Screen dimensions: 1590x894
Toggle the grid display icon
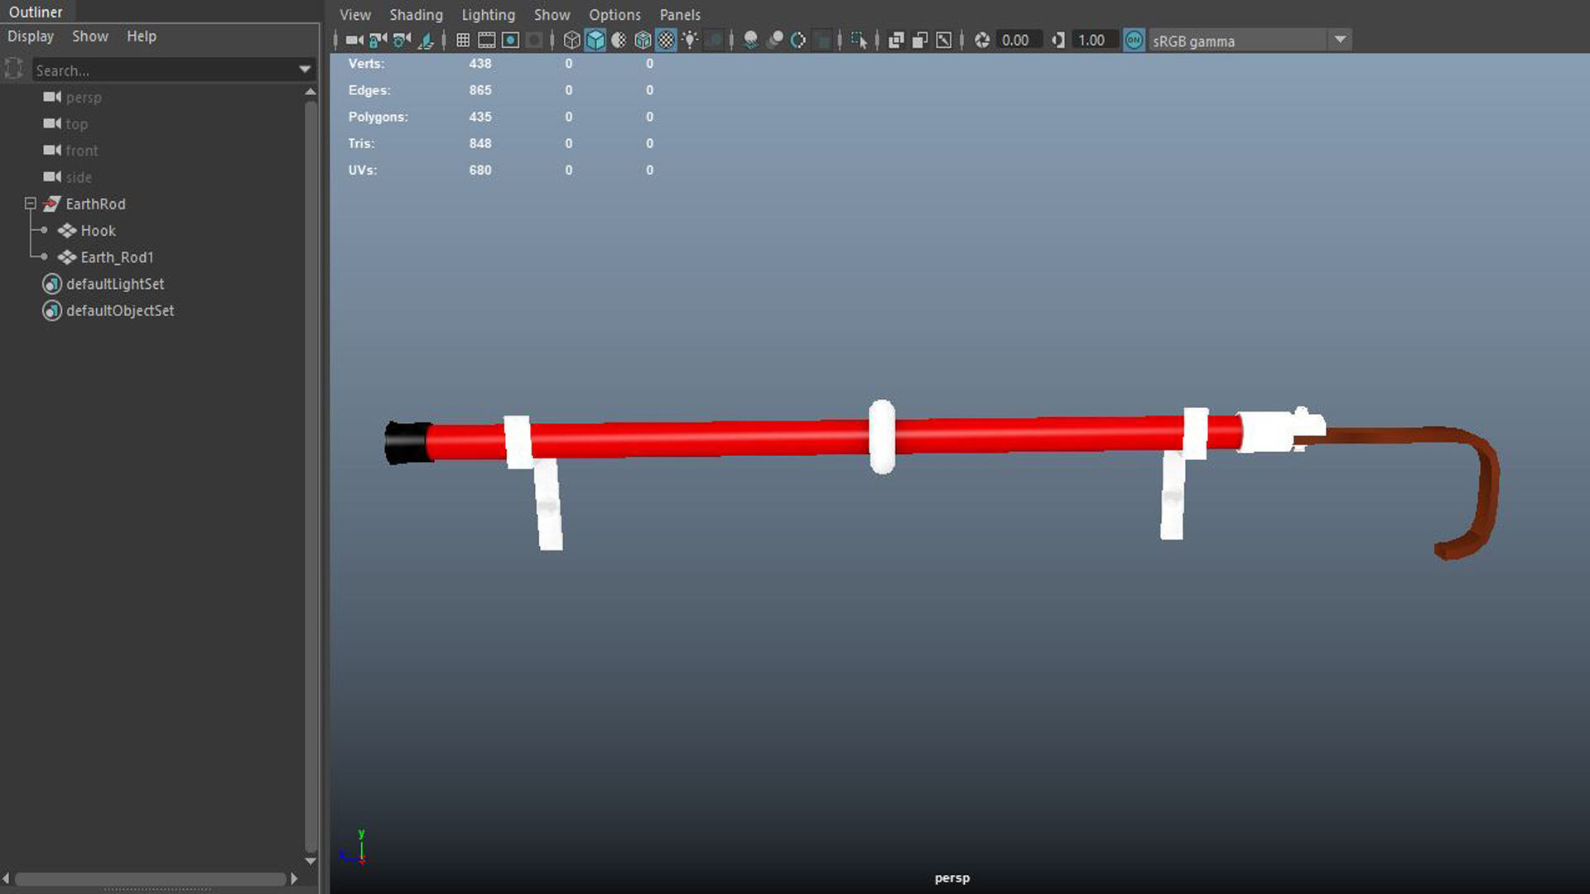tap(463, 40)
